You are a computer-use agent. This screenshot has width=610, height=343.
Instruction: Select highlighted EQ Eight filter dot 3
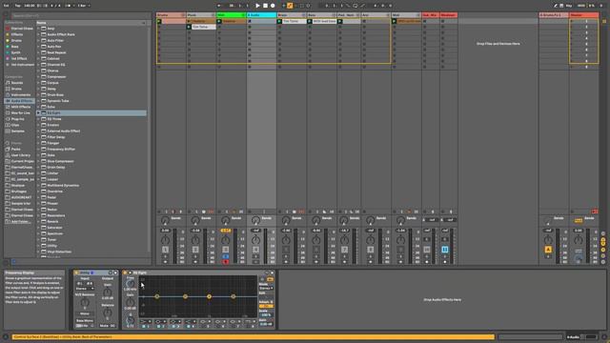click(x=209, y=296)
